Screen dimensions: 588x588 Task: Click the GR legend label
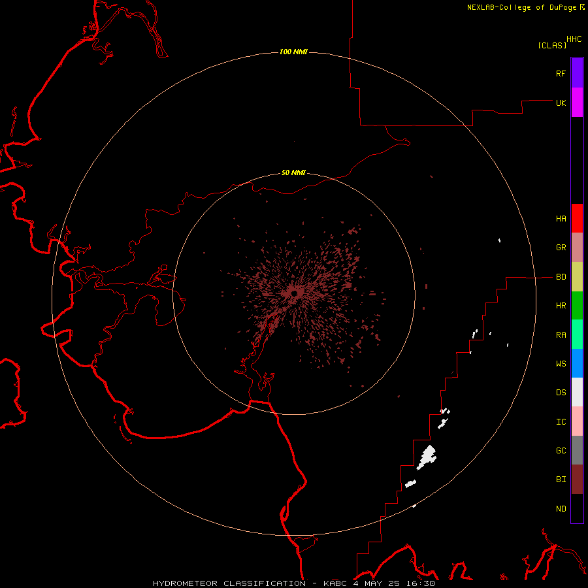coord(561,248)
